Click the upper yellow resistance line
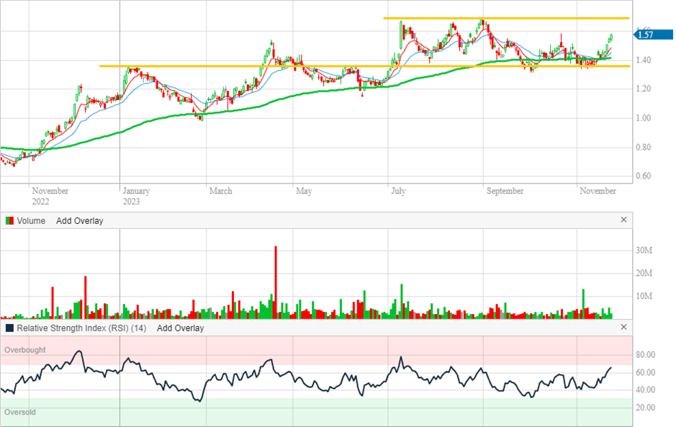676x427 pixels. (x=504, y=18)
